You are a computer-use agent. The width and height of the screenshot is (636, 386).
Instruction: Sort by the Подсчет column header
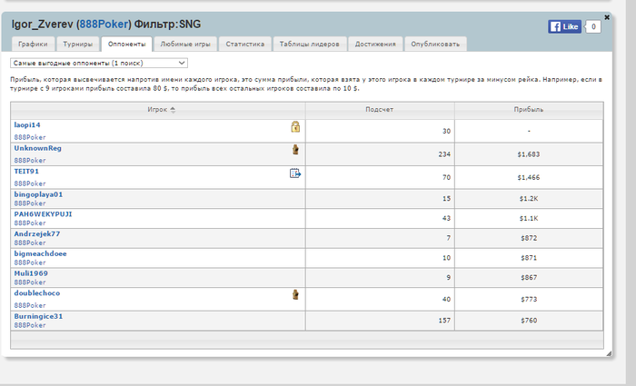pos(380,110)
